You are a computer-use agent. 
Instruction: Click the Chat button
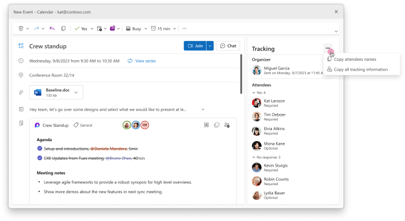[x=228, y=46]
